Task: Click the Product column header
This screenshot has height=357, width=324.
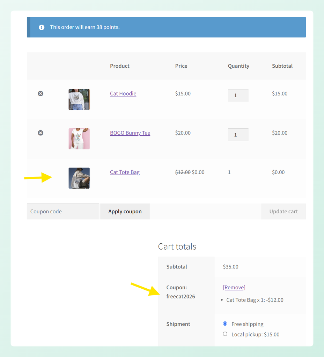Action: point(120,66)
